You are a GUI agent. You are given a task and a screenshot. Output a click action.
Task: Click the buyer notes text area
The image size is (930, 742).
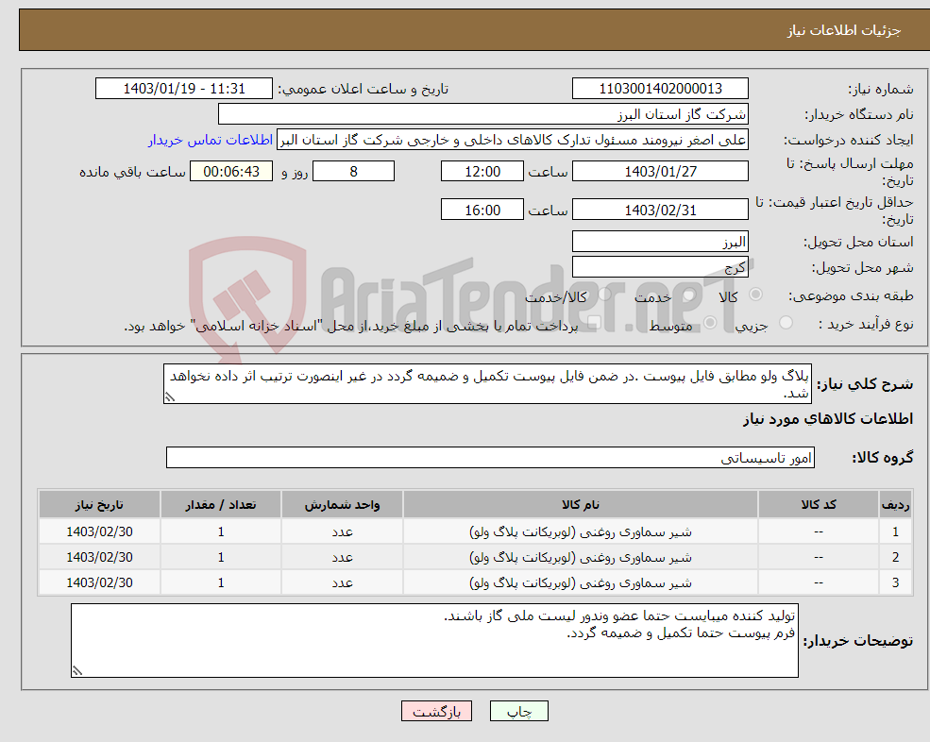[x=434, y=641]
